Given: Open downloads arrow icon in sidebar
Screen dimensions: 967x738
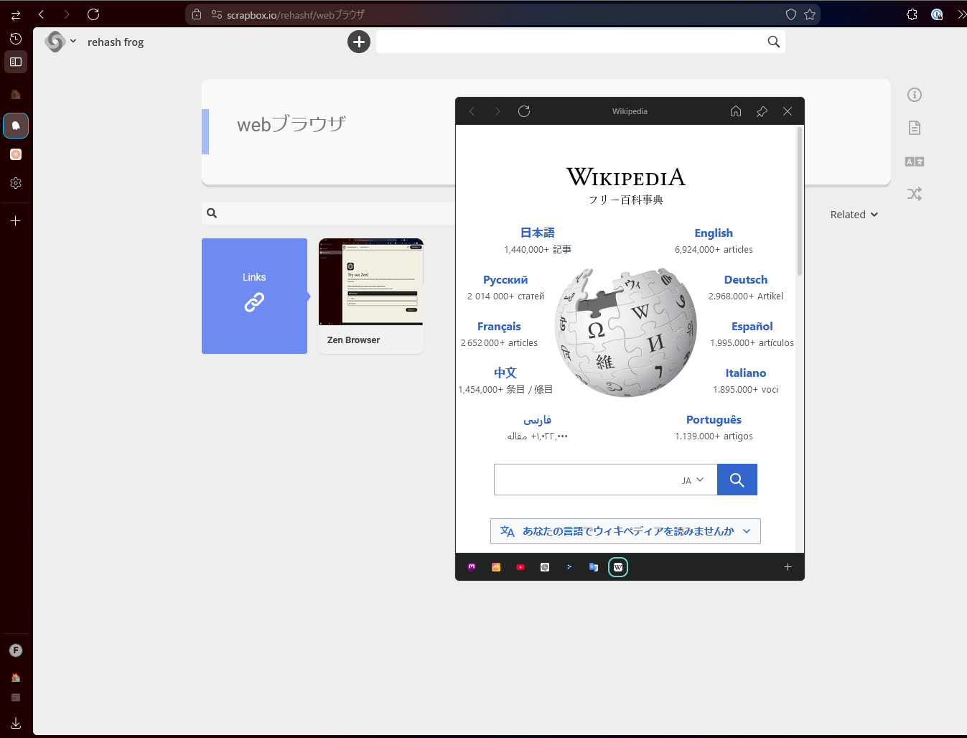Looking at the screenshot, I should pos(16,723).
